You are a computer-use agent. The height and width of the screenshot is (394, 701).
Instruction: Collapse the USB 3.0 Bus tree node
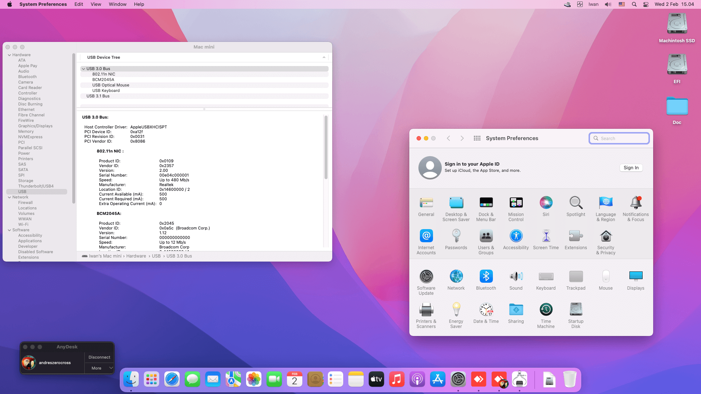pyautogui.click(x=84, y=69)
